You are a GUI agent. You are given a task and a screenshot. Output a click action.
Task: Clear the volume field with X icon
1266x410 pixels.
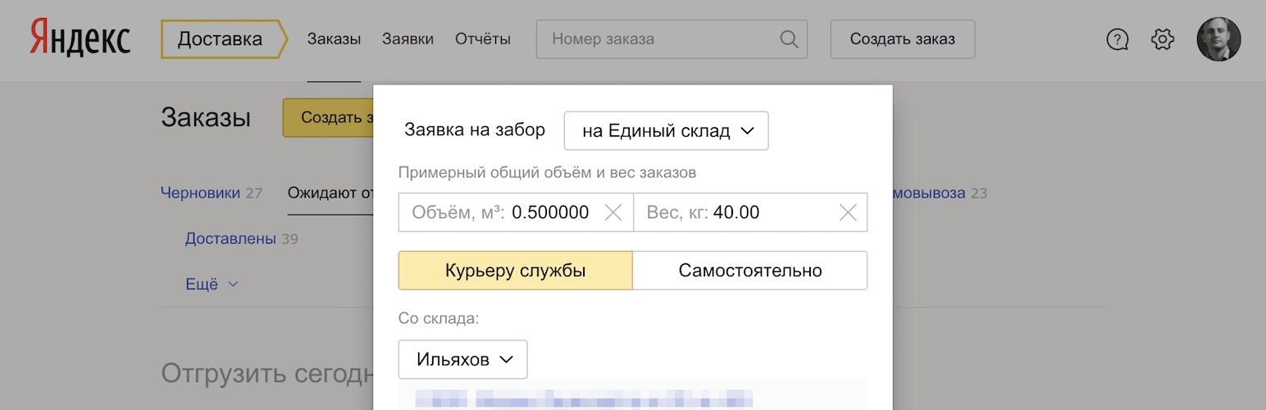coord(613,213)
